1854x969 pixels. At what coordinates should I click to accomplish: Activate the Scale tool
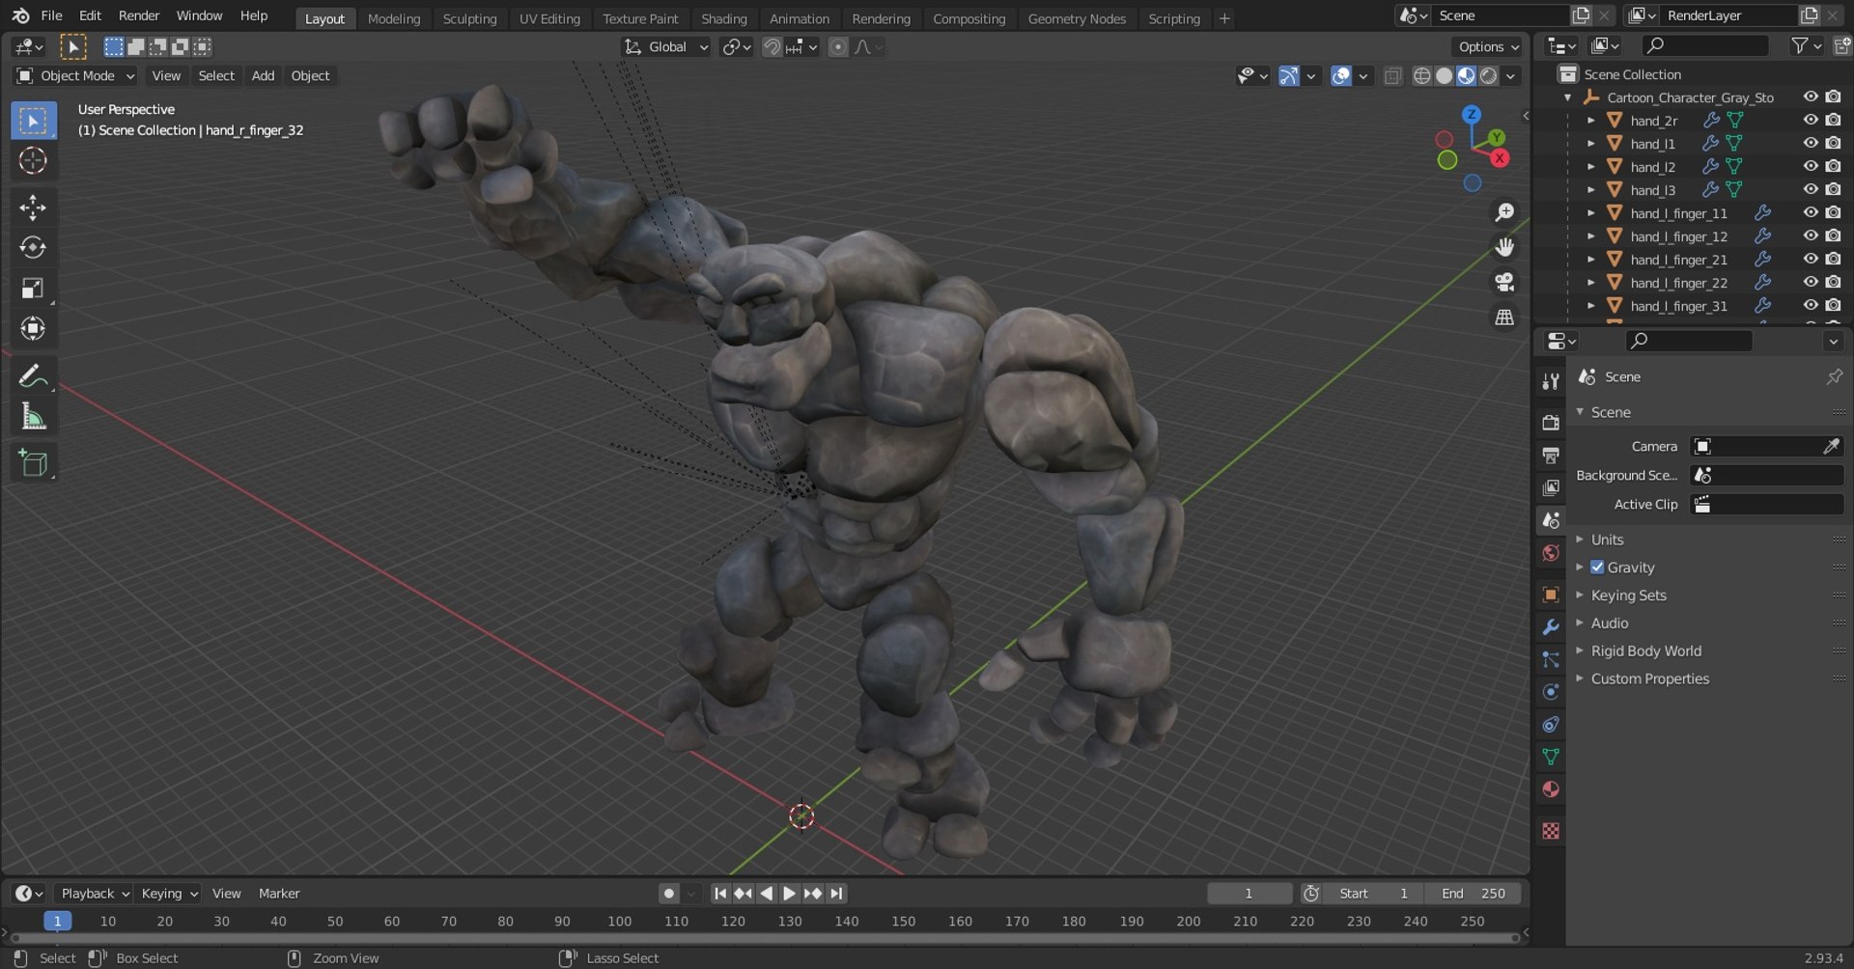click(33, 289)
